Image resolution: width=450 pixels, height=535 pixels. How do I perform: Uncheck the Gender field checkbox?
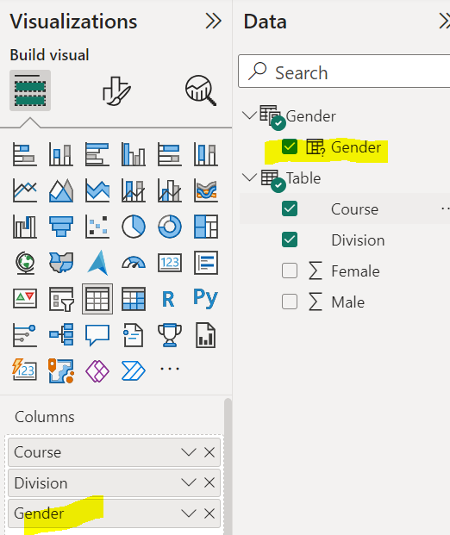290,147
